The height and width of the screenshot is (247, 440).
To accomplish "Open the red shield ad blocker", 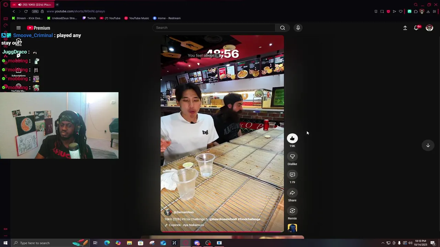I will pyautogui.click(x=388, y=11).
